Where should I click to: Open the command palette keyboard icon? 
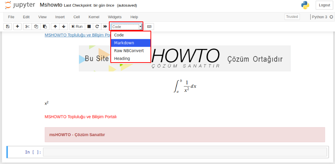click(149, 27)
